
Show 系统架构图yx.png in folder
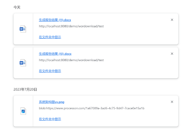(x=50, y=119)
